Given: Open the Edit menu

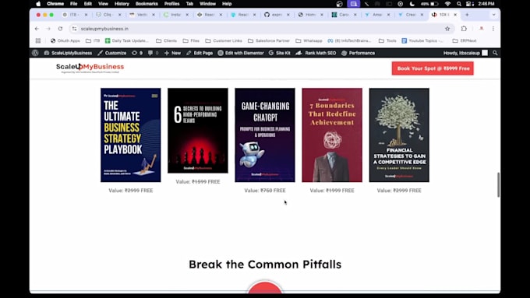Looking at the screenshot, I should [88, 4].
